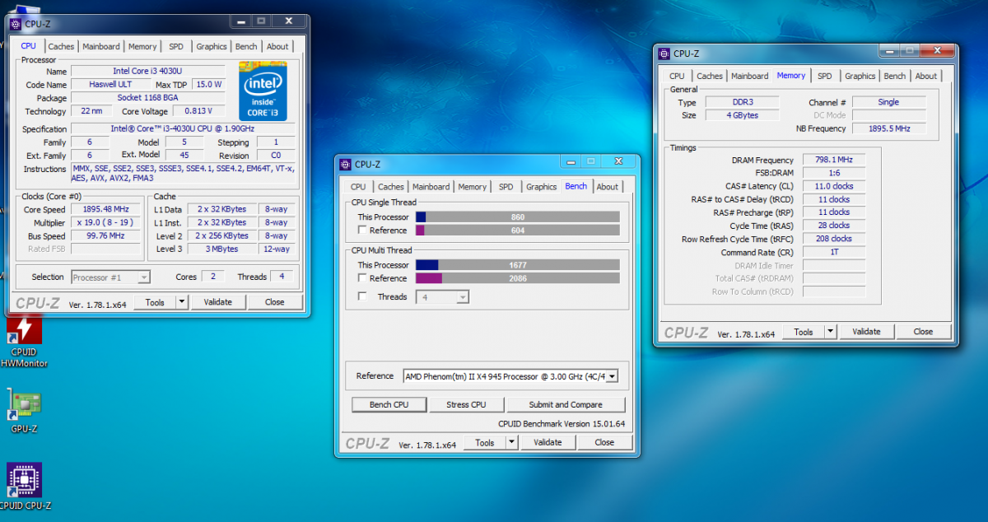Click Tools button in the Memory window
The width and height of the screenshot is (988, 522).
(x=804, y=332)
